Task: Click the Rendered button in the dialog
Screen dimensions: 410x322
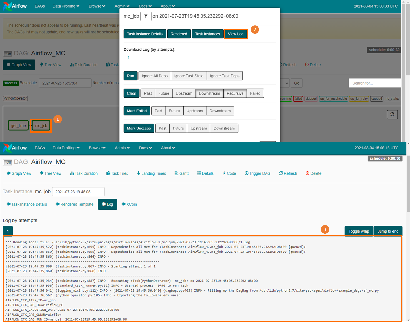Action: pos(179,34)
